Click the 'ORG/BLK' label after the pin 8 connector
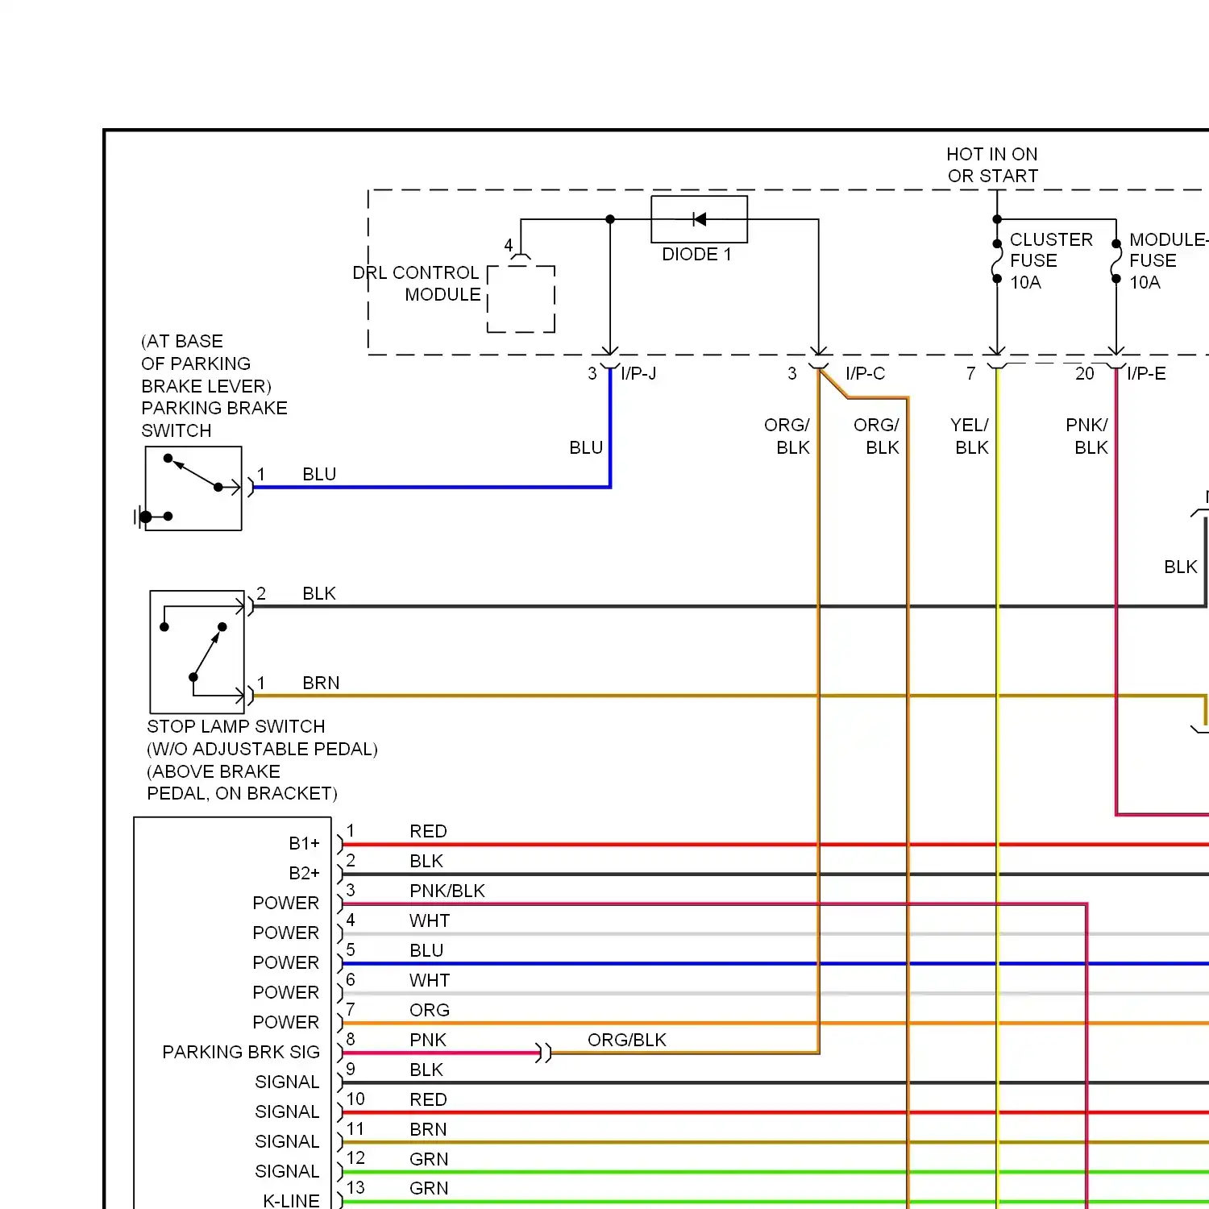1209x1209 pixels. coord(627,1040)
